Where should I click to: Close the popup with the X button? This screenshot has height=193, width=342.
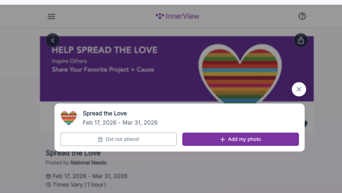(x=299, y=89)
